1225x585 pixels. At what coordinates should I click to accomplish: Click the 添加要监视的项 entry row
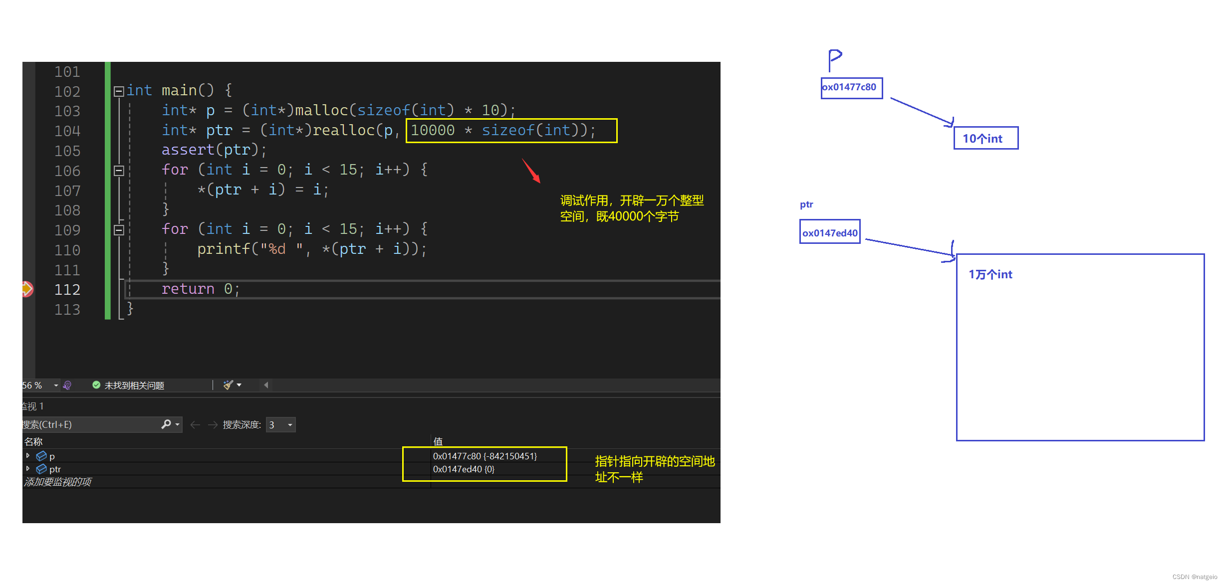coord(58,482)
